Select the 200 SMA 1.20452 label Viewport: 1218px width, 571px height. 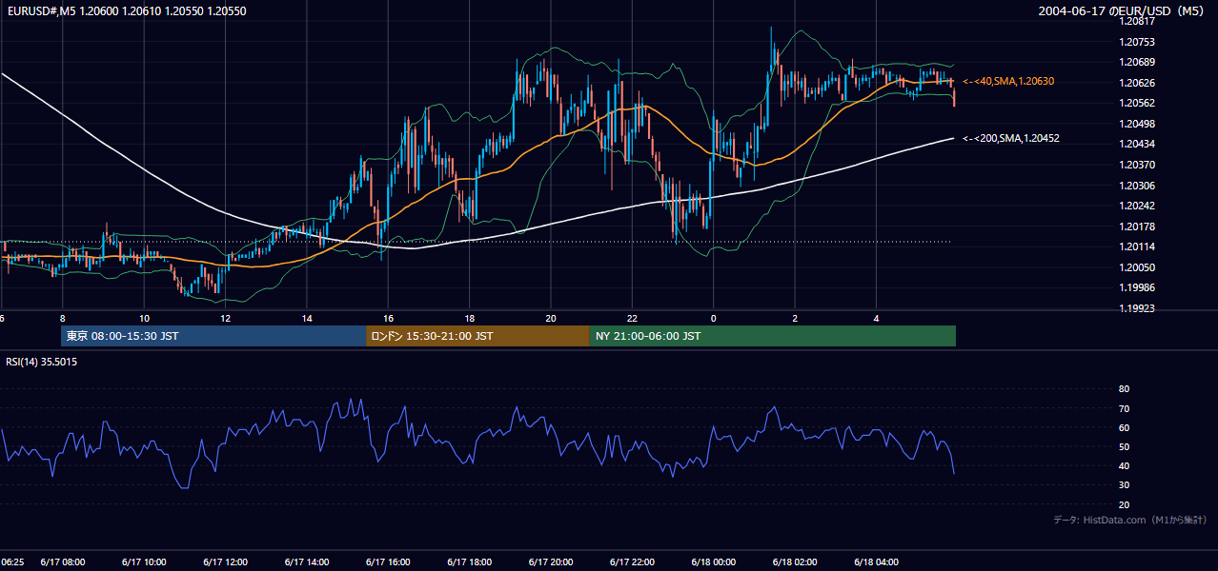pyautogui.click(x=1011, y=138)
